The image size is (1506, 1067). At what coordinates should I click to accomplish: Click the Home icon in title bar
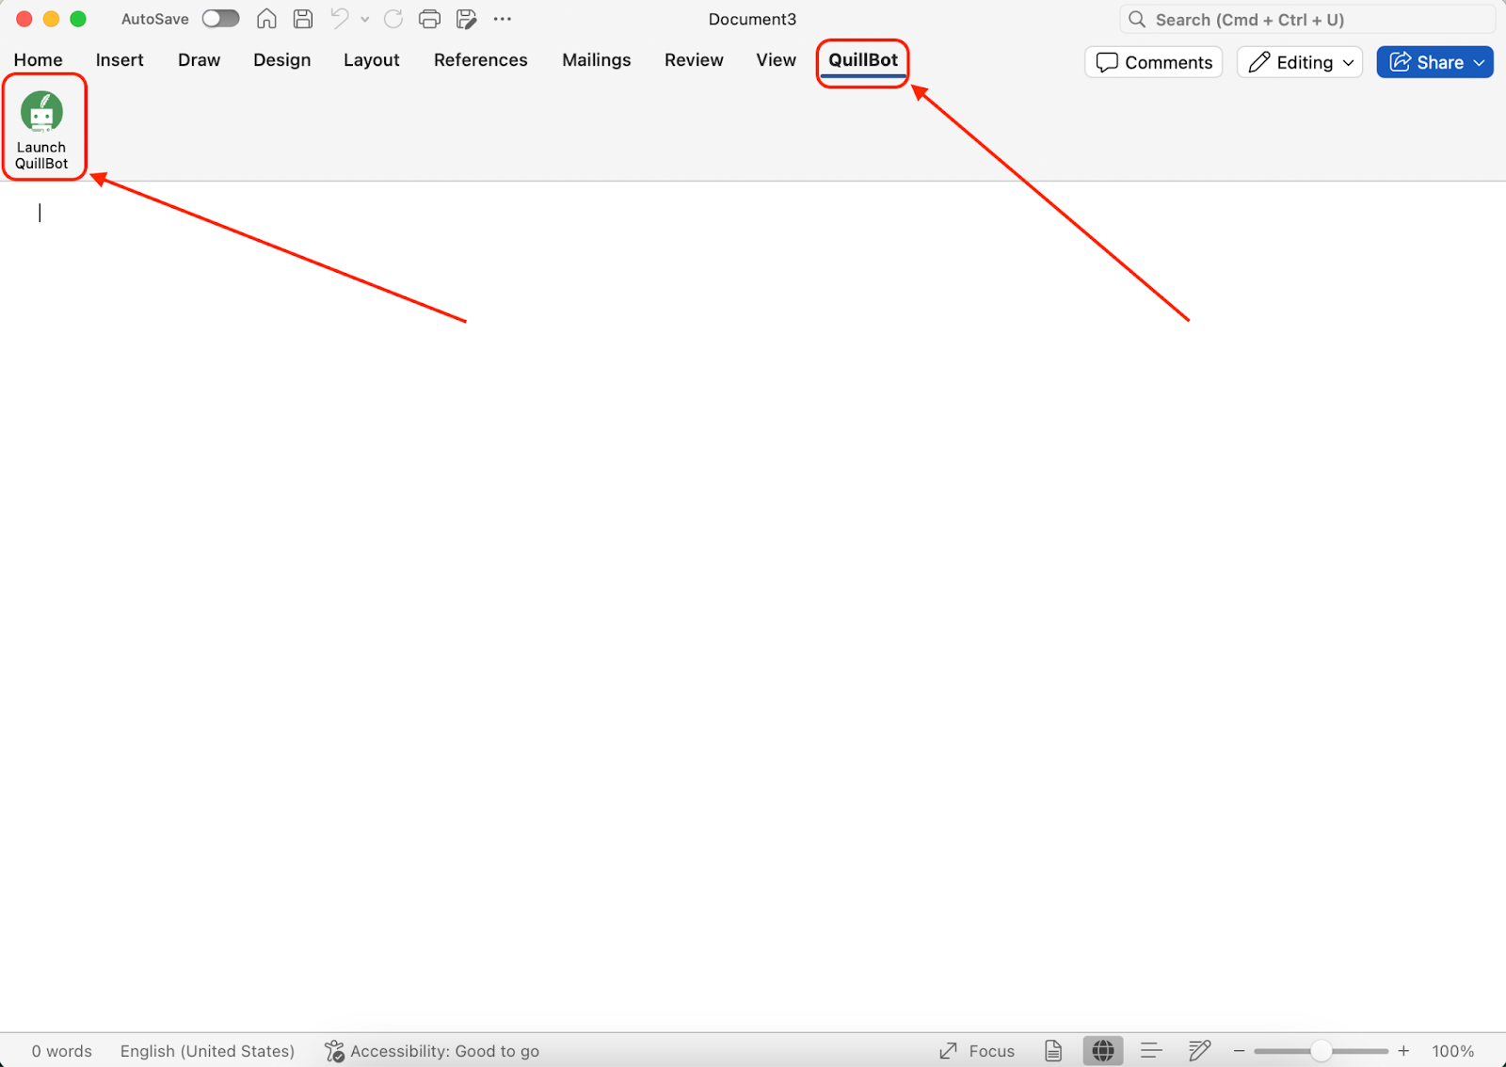pyautogui.click(x=266, y=19)
